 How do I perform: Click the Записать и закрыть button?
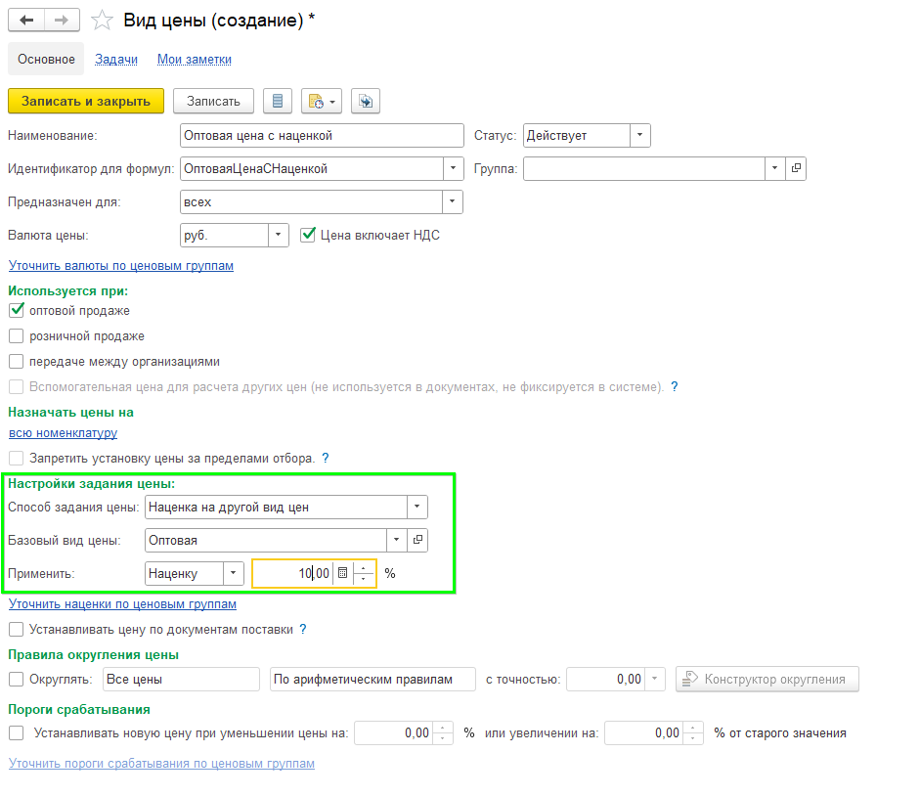click(86, 101)
